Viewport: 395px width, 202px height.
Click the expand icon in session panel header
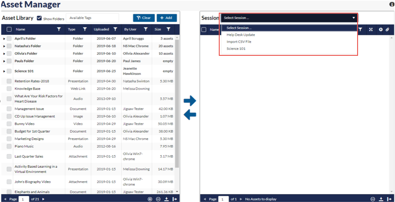371,30
